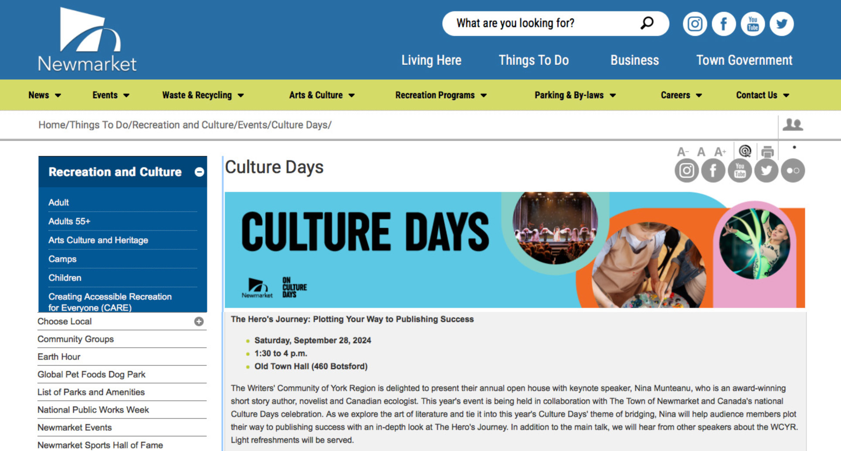Open the Things To Do menu
Image resolution: width=841 pixels, height=451 pixels.
tap(533, 60)
